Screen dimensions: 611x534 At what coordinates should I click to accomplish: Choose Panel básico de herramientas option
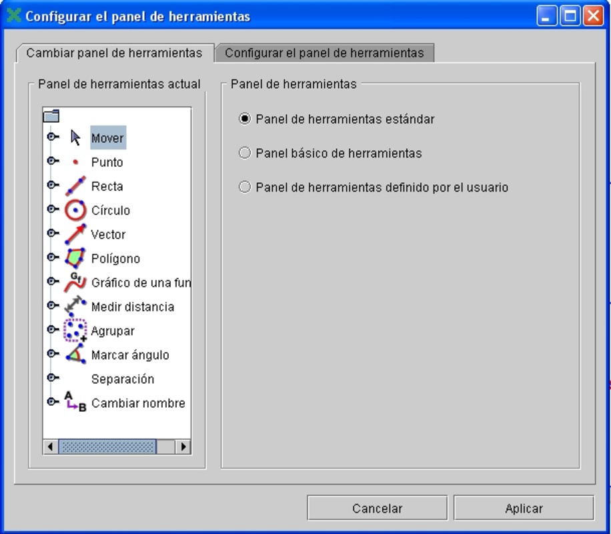[x=245, y=153]
